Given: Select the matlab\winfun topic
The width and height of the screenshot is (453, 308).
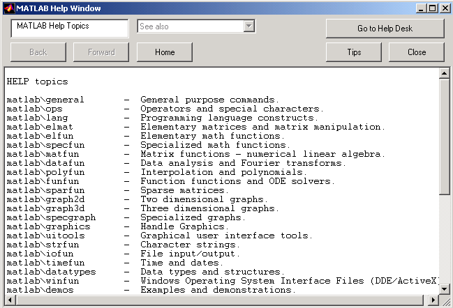Looking at the screenshot, I should click(43, 281).
